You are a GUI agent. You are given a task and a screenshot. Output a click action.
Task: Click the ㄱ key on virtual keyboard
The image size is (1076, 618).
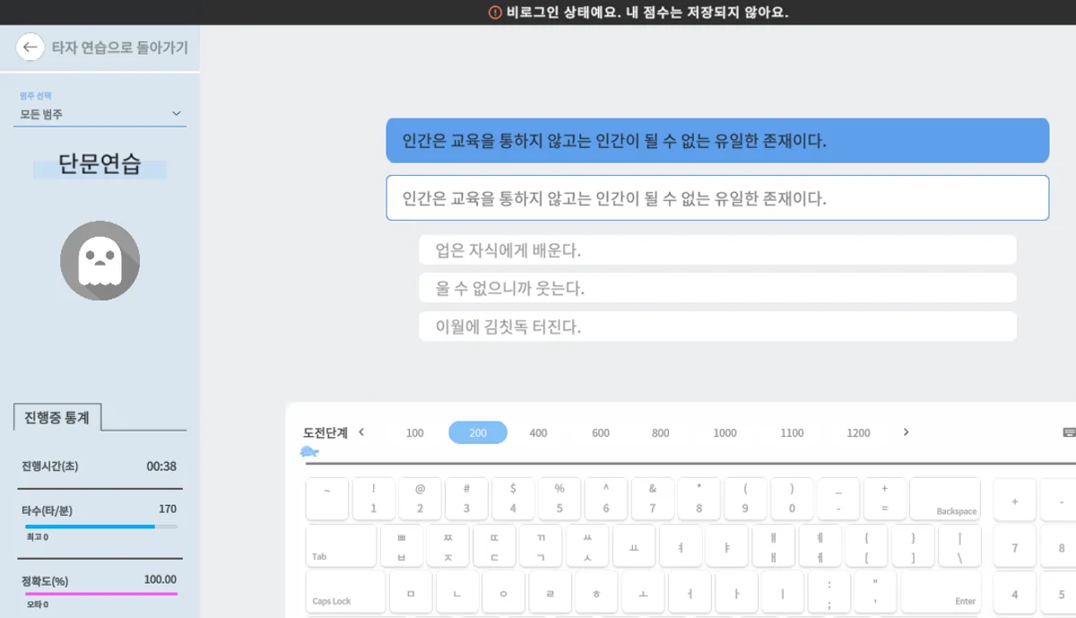pyautogui.click(x=541, y=545)
